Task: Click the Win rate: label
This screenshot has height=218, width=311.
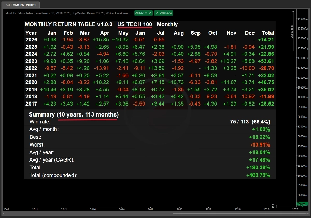Action: point(40,122)
